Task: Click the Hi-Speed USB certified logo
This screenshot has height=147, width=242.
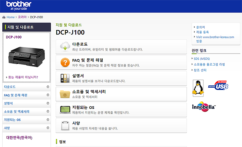Action: coord(218,85)
